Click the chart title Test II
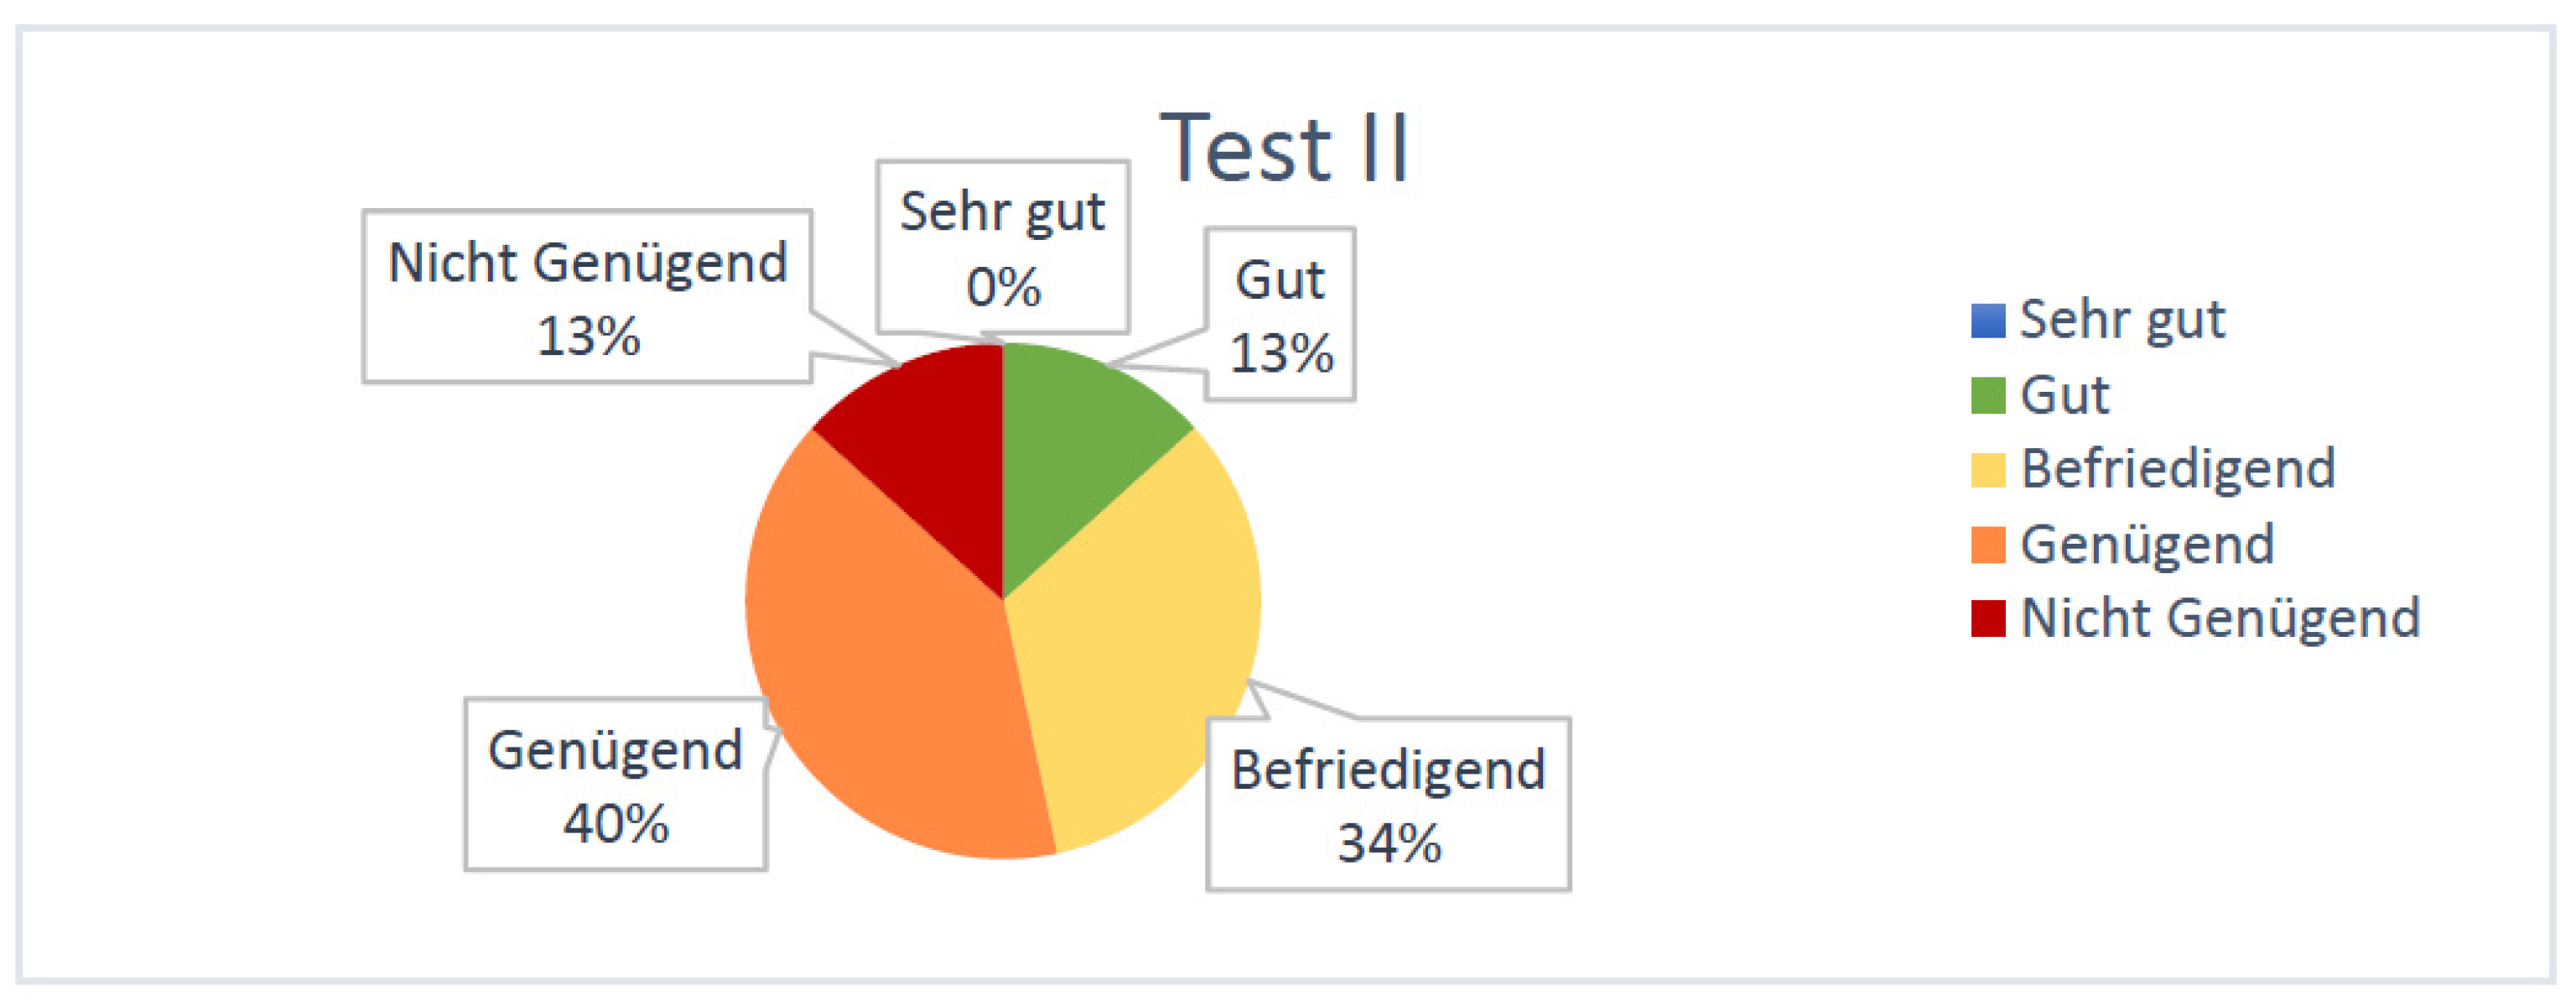The image size is (2576, 1007). click(1285, 150)
